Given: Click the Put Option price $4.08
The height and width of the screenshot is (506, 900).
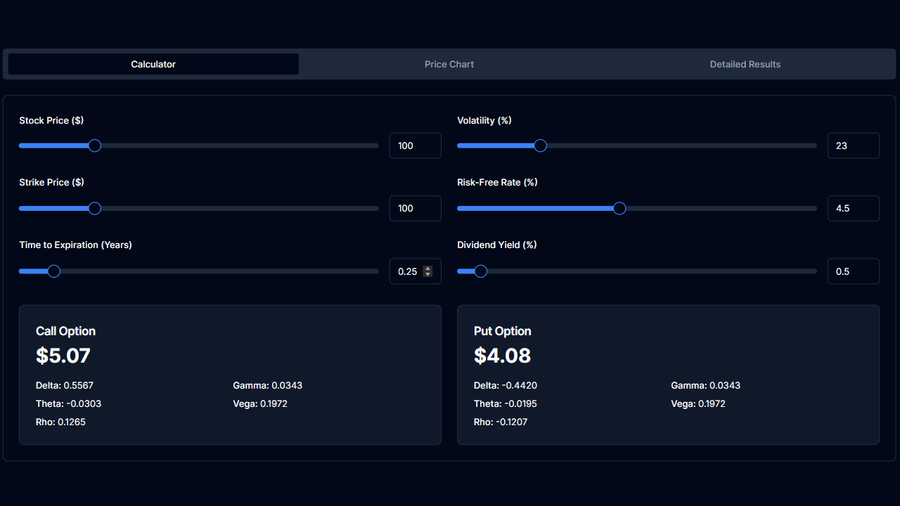Looking at the screenshot, I should coord(503,356).
